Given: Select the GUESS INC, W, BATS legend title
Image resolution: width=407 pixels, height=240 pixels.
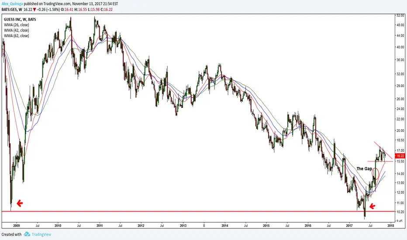Looking at the screenshot, I should coord(20,20).
